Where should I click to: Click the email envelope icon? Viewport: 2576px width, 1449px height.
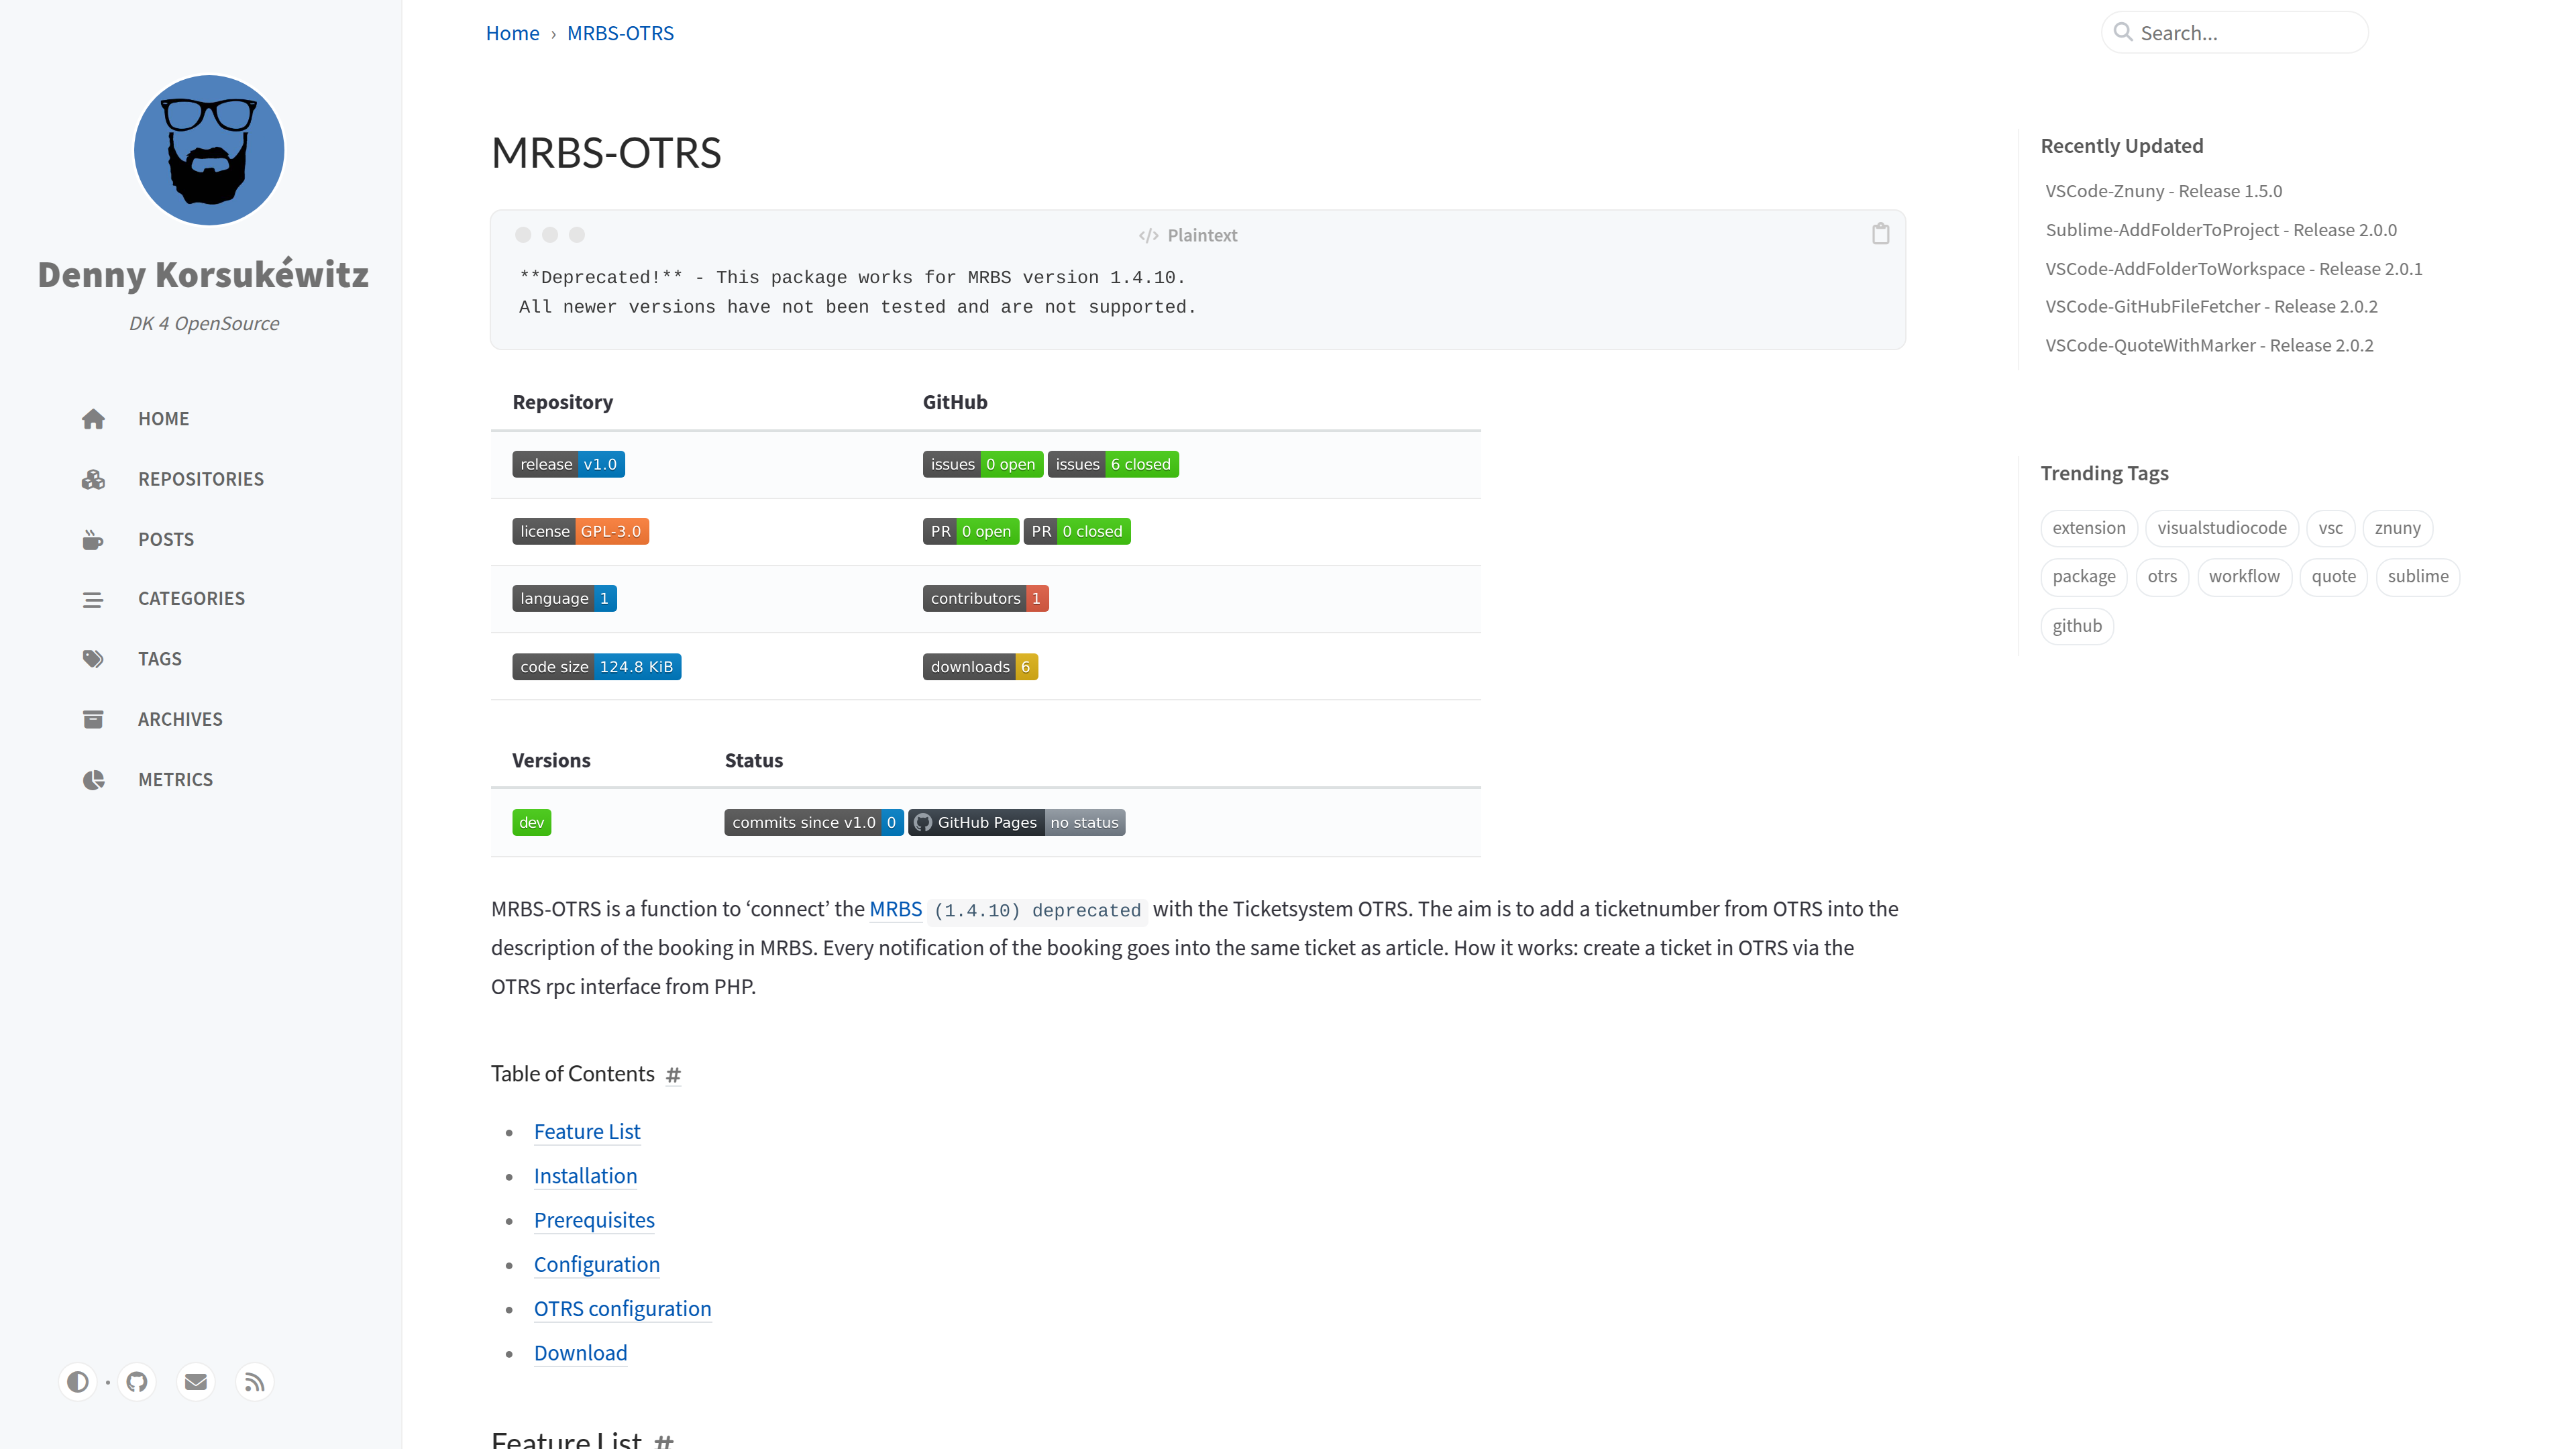pos(196,1381)
